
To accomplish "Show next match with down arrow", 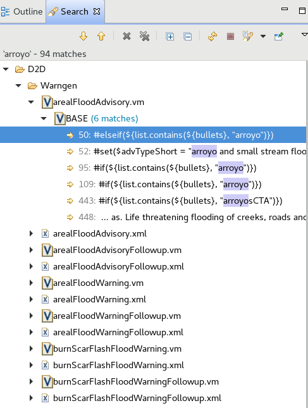I will point(83,36).
